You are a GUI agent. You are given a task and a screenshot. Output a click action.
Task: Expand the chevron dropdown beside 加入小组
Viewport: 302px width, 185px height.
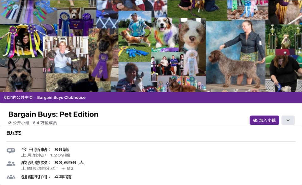(288, 120)
